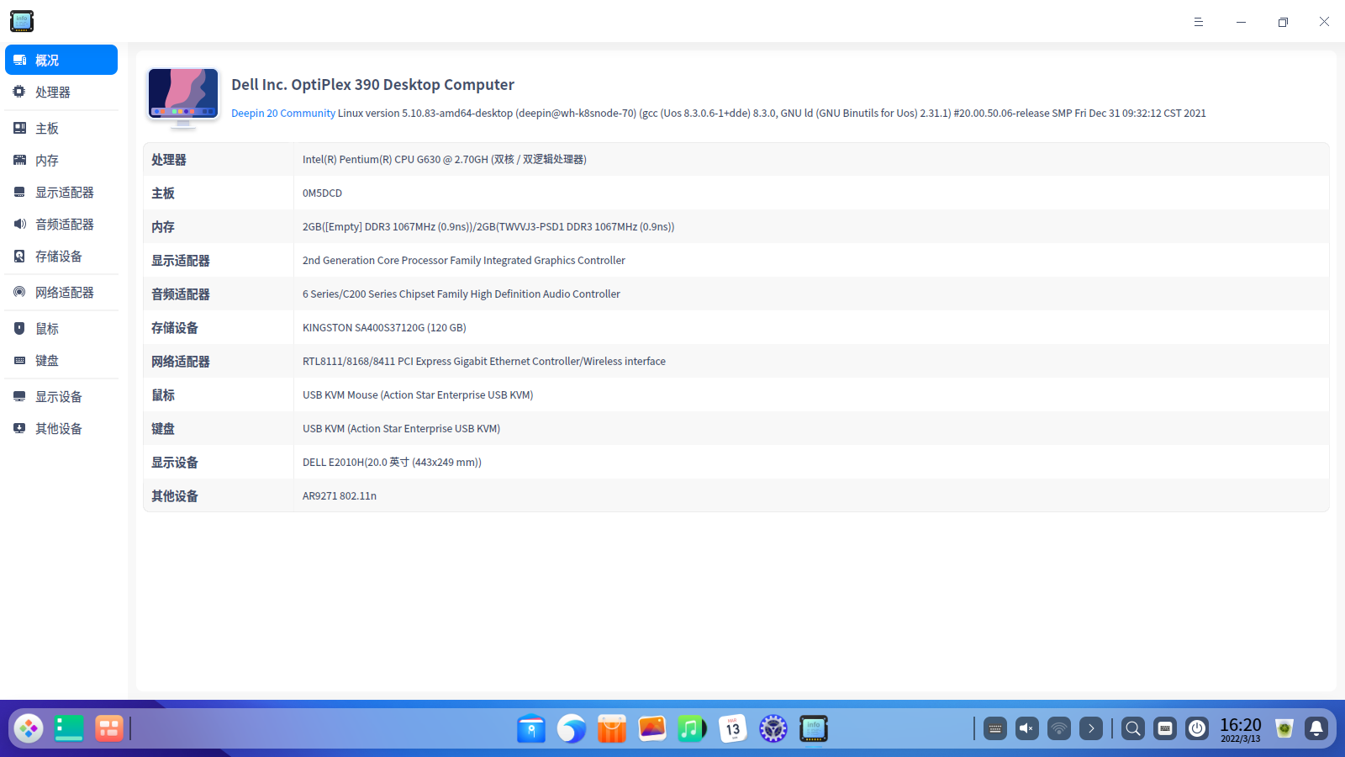1345x757 pixels.
Task: Open the 处理器 processor section
Action: pos(61,92)
